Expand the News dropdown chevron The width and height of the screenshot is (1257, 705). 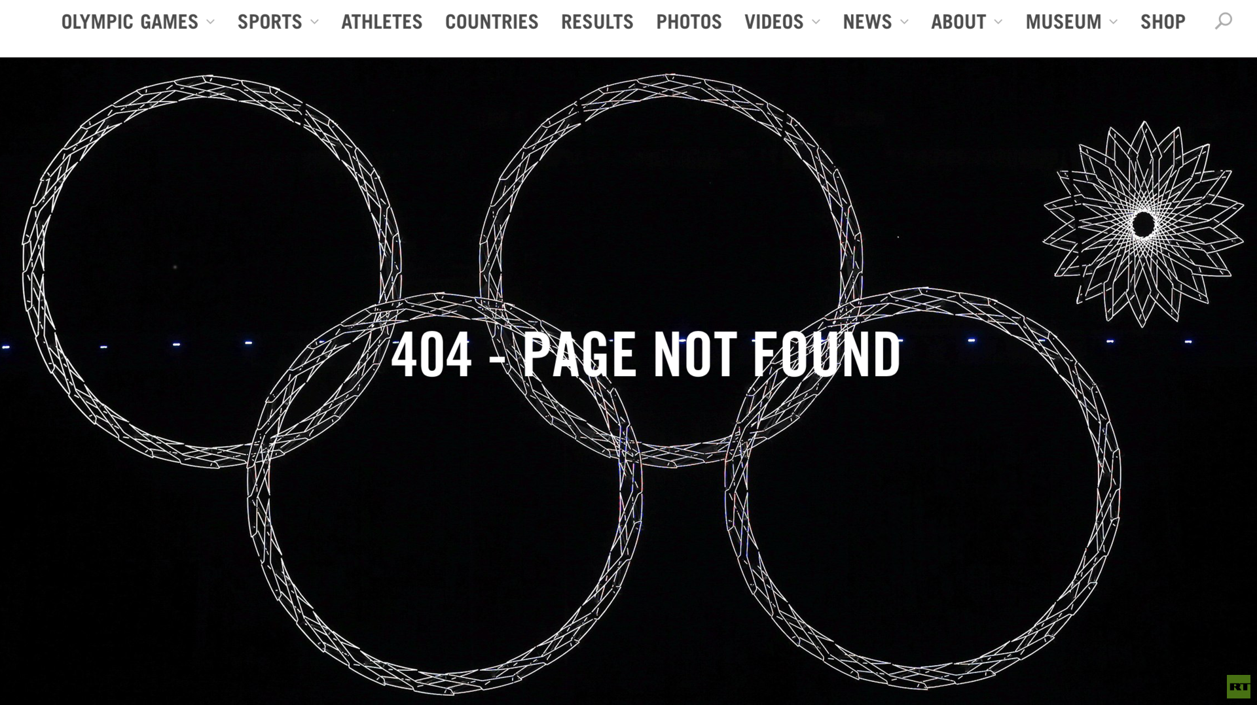(904, 22)
